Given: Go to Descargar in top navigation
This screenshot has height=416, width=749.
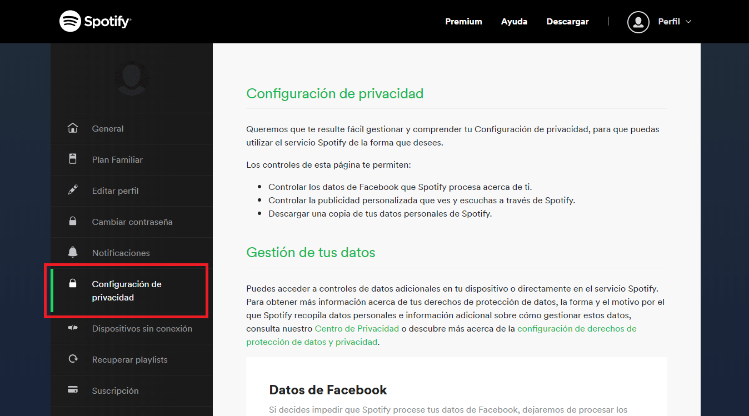Looking at the screenshot, I should [567, 22].
